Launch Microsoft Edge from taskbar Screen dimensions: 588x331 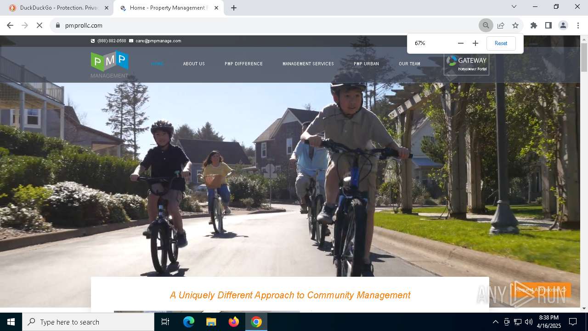[x=189, y=322]
